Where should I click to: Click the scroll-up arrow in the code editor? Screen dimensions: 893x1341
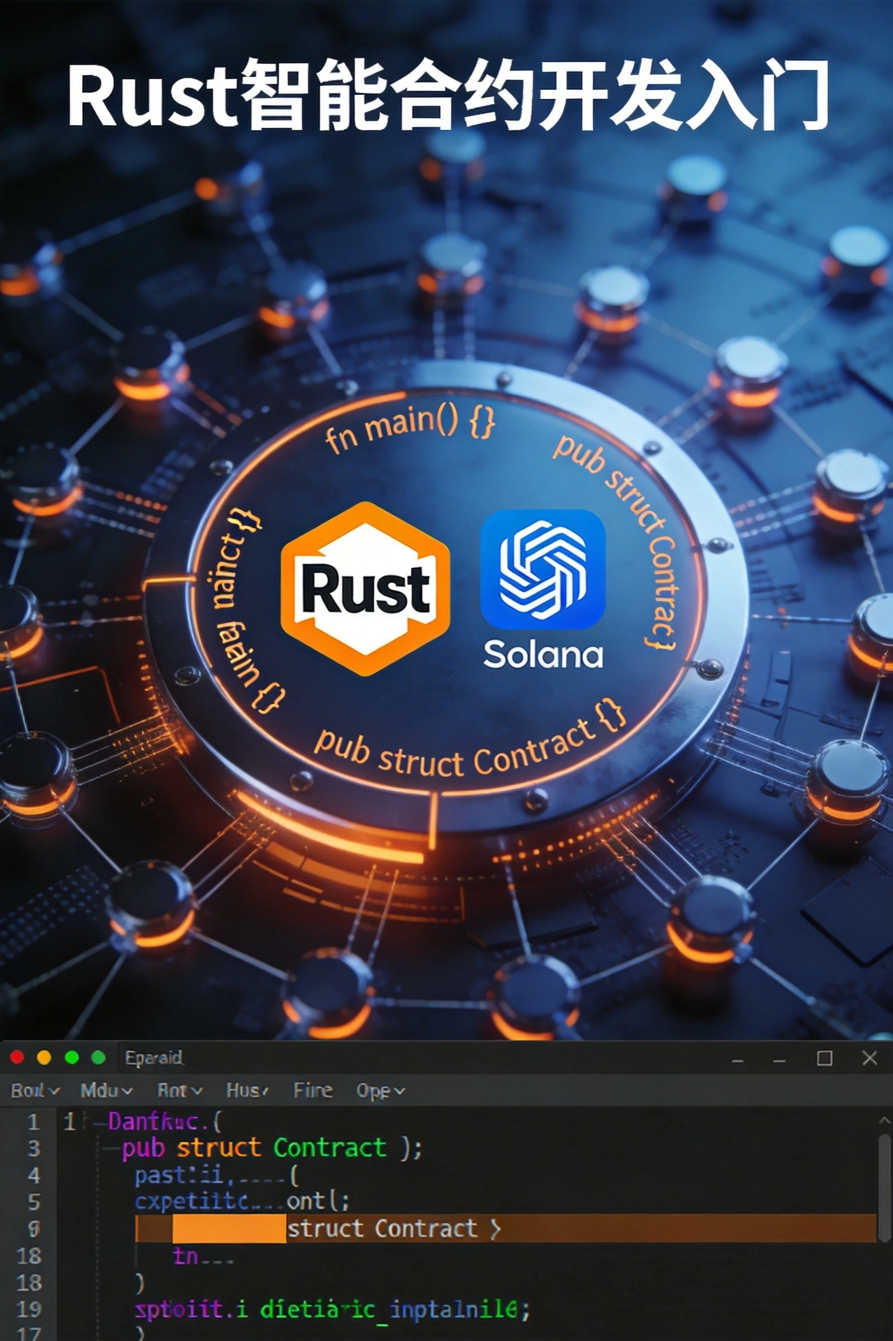(x=884, y=1121)
